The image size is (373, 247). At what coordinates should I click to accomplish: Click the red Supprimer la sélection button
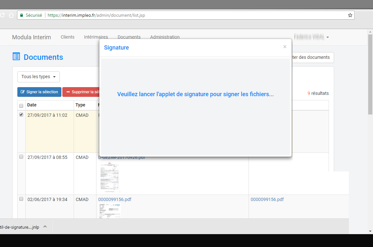coord(81,92)
